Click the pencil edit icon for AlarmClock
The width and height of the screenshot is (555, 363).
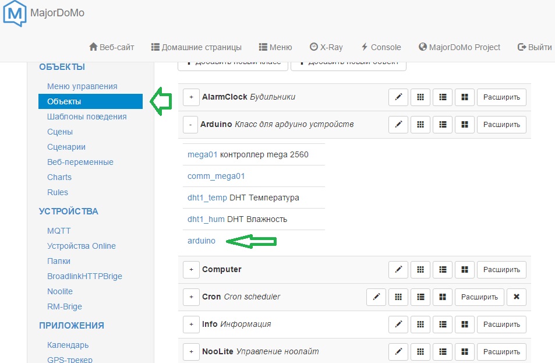coord(398,97)
